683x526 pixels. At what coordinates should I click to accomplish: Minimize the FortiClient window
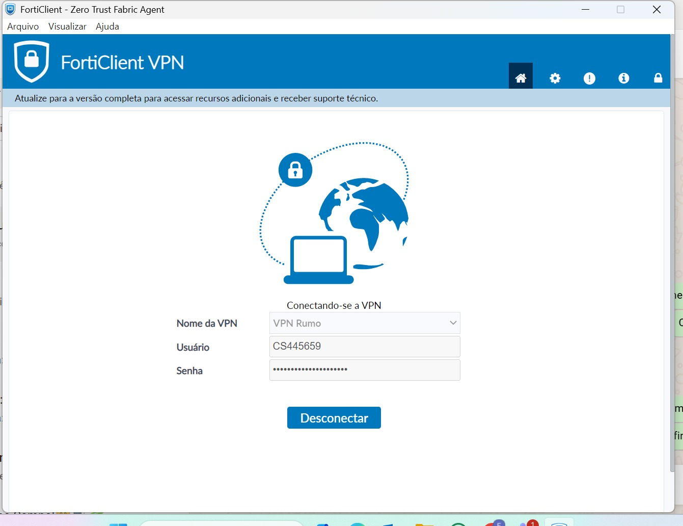586,9
